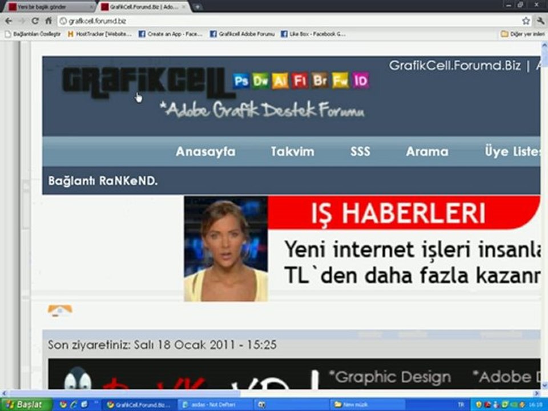548x411 pixels.
Task: Click the browser forward arrow
Action: (22, 21)
